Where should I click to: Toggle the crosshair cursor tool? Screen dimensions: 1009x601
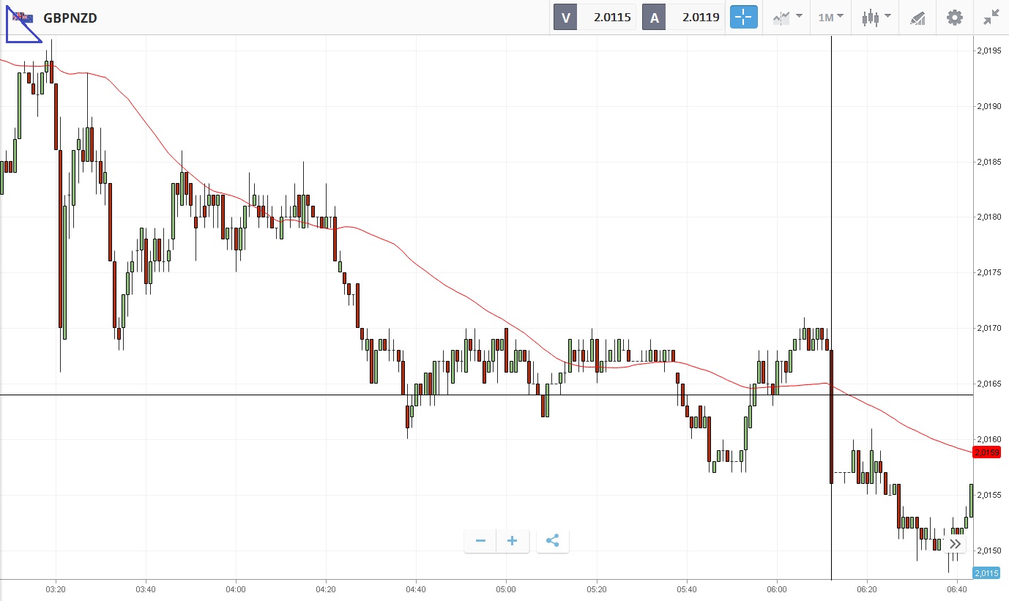pos(743,18)
